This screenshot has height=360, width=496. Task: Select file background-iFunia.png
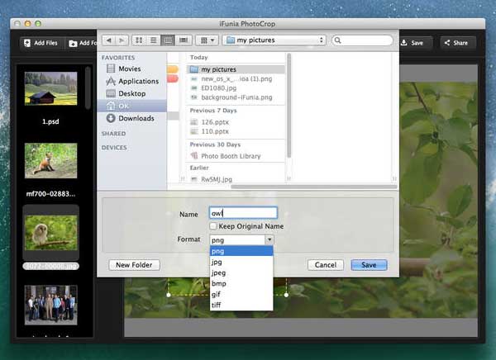[x=236, y=97]
